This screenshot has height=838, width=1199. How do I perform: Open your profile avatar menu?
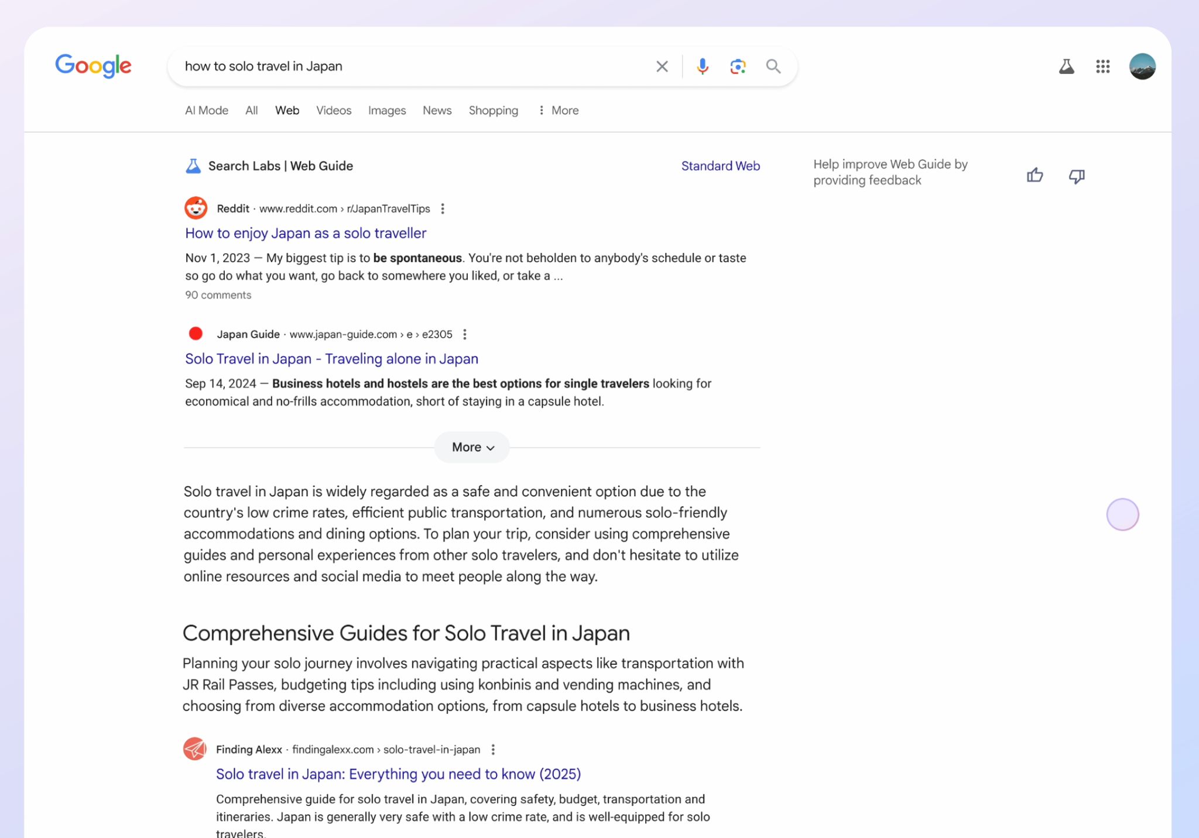1143,66
